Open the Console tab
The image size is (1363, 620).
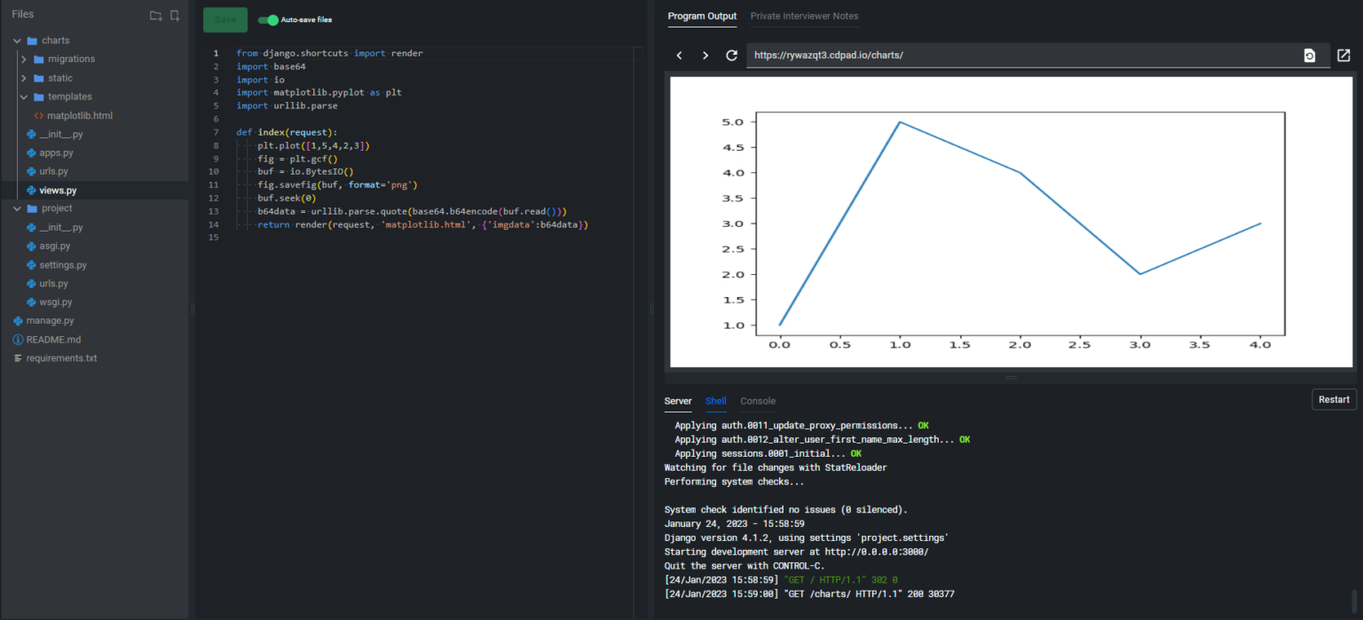tap(757, 401)
